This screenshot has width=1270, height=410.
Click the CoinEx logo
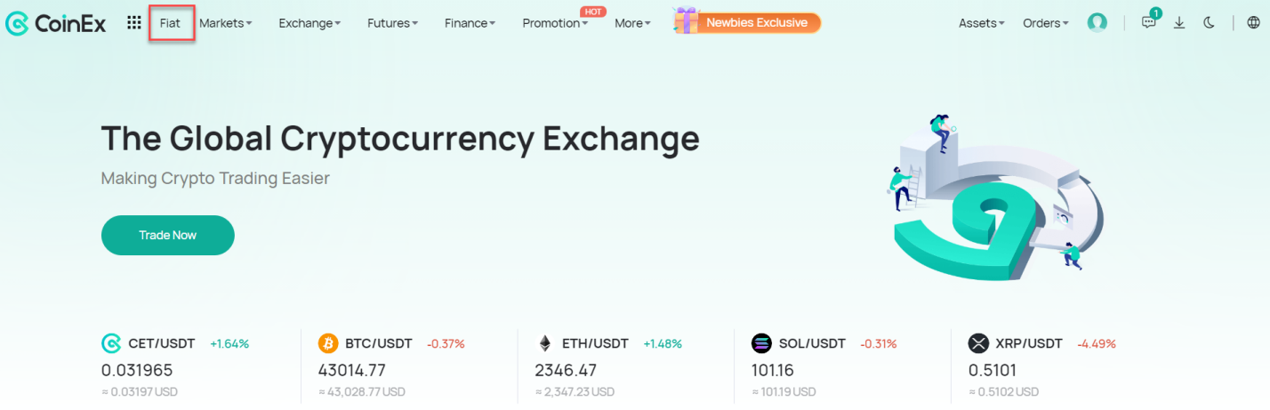(x=55, y=23)
